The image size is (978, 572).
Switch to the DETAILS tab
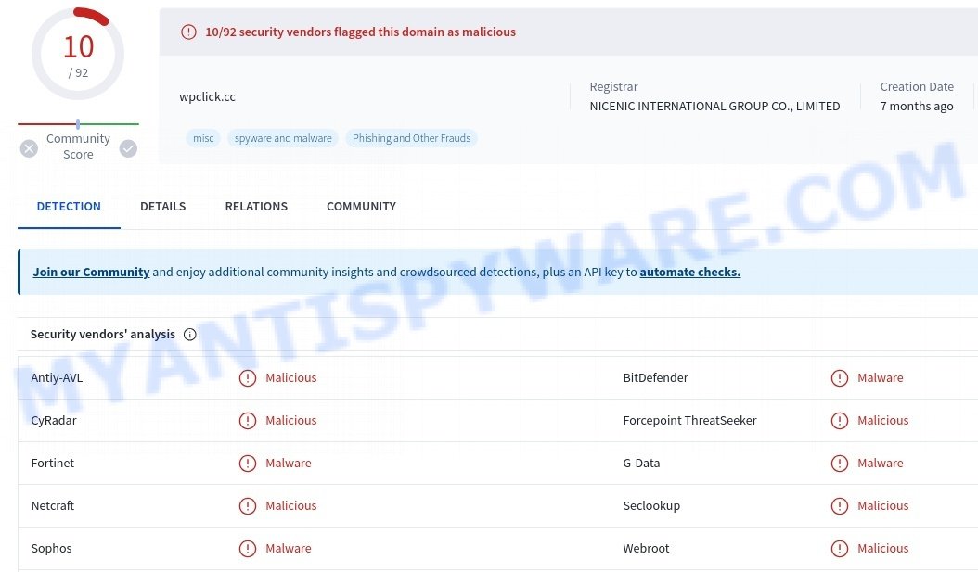(x=162, y=206)
